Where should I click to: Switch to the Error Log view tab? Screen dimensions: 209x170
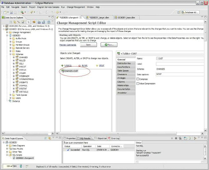(114, 139)
